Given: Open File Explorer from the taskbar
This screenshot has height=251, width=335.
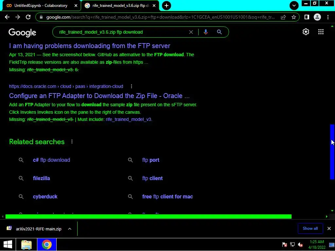Looking at the screenshot, I should tap(26, 244).
